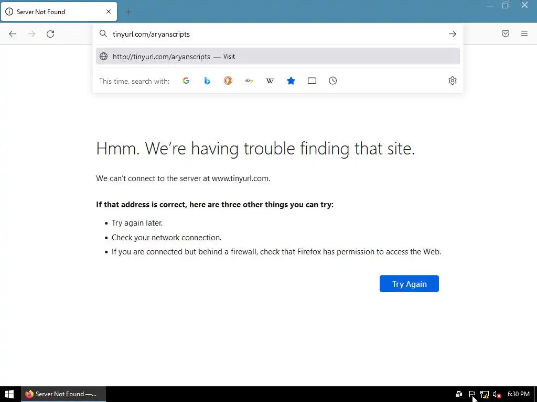Select the Server Not Found tab
Screen dimensions: 537x402
coord(59,12)
